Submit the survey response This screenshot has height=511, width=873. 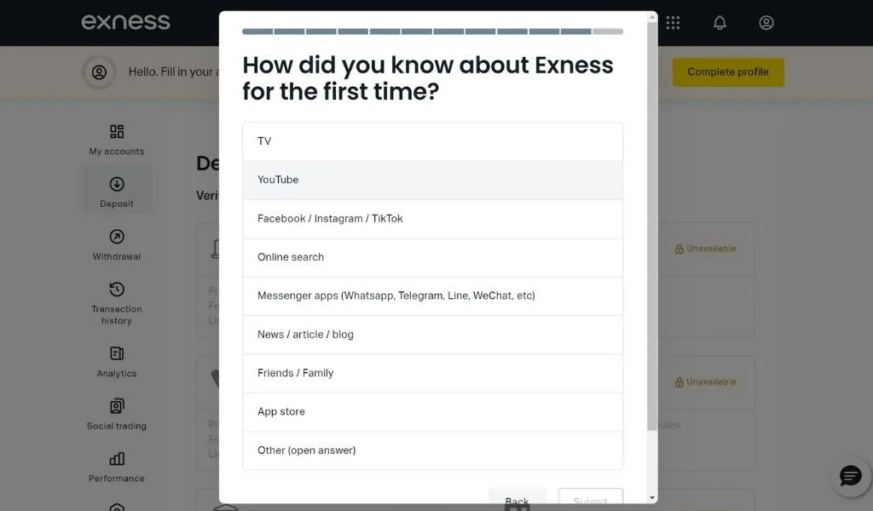[590, 501]
